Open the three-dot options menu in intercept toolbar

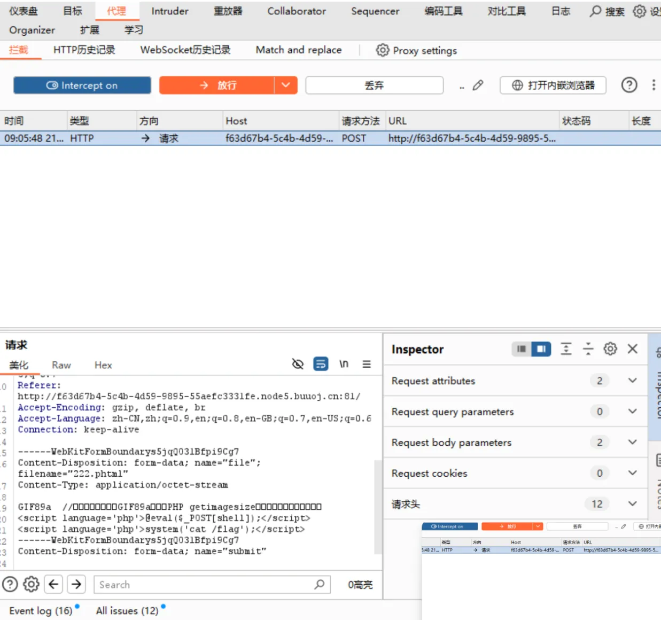[654, 85]
